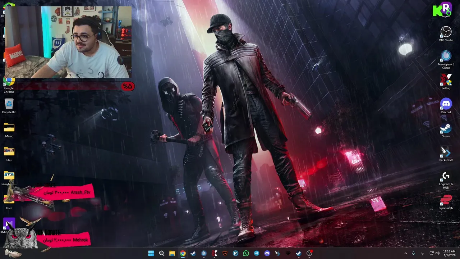Open Logitech G HUB shortcut

[x=446, y=180]
